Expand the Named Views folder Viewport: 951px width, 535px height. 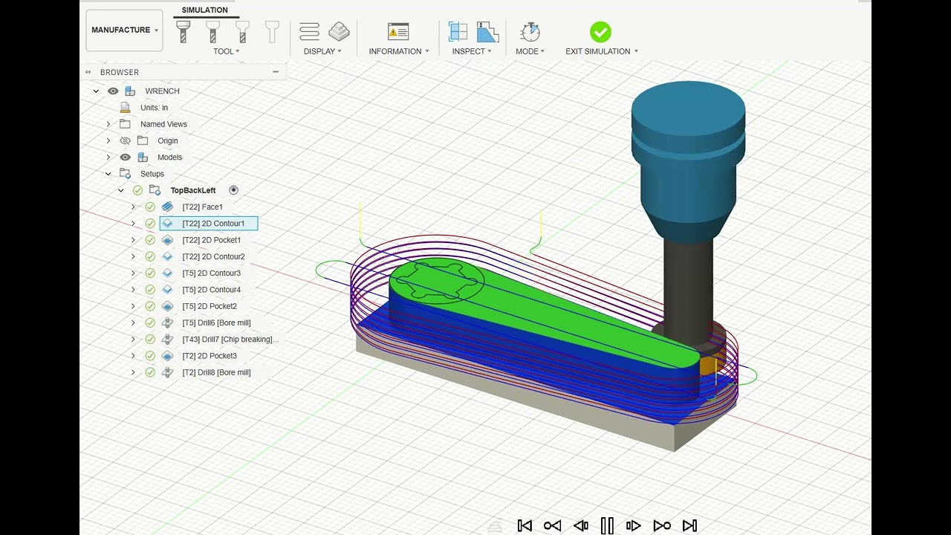click(108, 124)
